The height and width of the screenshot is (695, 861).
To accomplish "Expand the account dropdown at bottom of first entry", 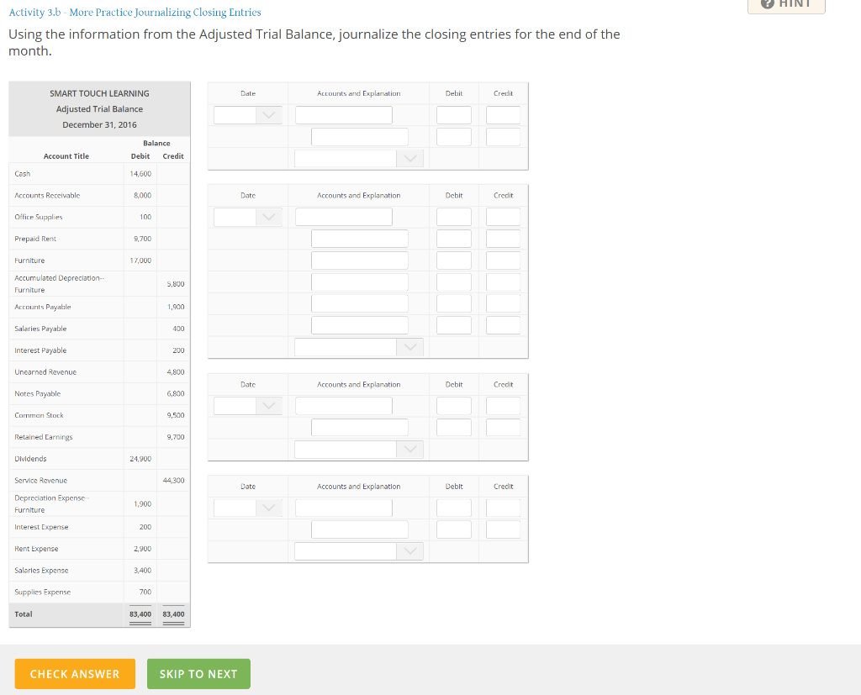I will [x=409, y=157].
